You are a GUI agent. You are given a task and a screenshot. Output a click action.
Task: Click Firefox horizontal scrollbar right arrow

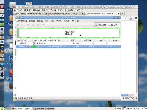135,95
